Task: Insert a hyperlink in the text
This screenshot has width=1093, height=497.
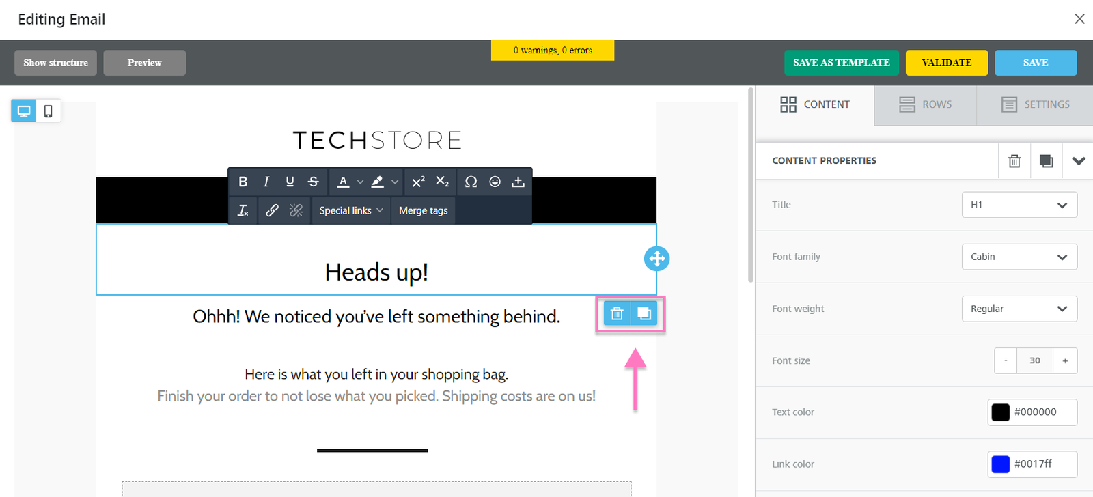Action: coord(272,210)
